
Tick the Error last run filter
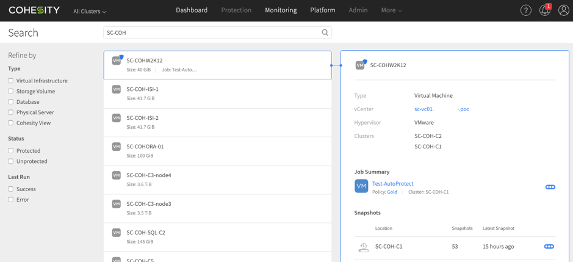(11, 200)
